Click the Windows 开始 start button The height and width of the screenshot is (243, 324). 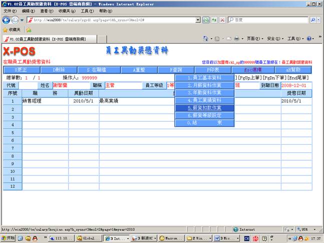click(8, 238)
